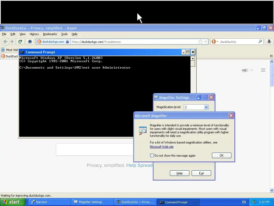The width and height of the screenshot is (274, 206).
Task: Go forward using browser forward arrow
Action: (x=12, y=42)
